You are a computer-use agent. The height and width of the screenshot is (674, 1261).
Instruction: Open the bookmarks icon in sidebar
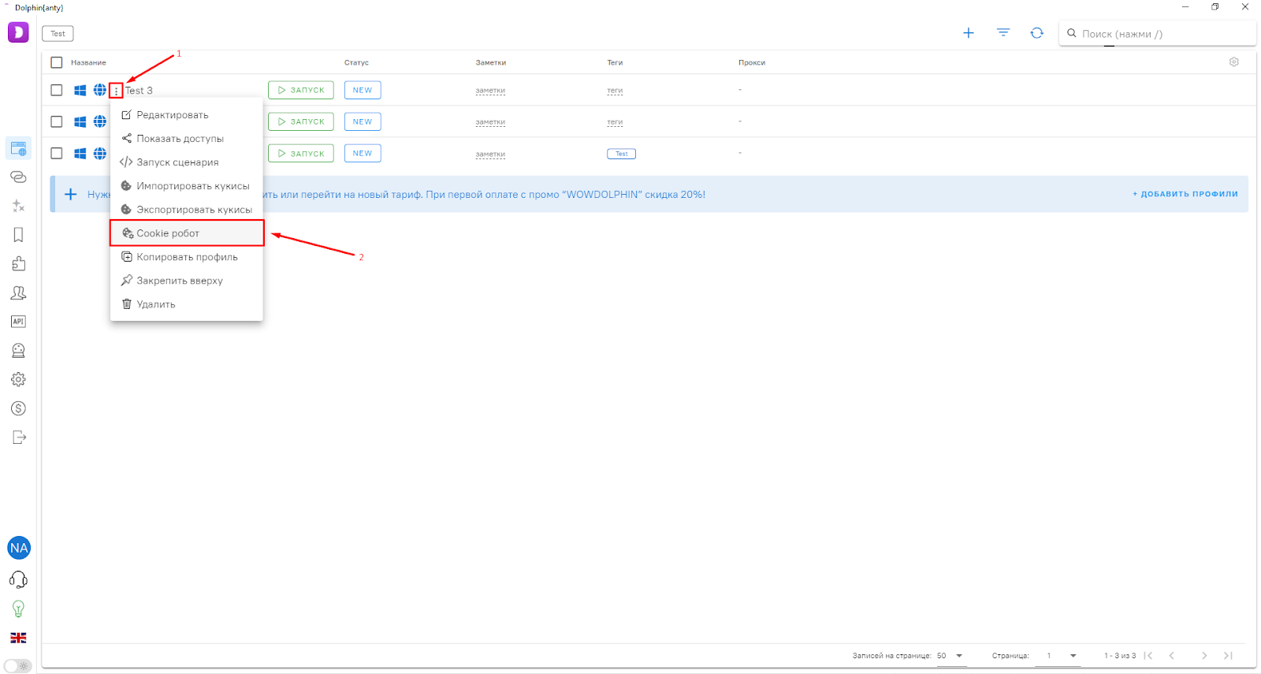click(18, 235)
